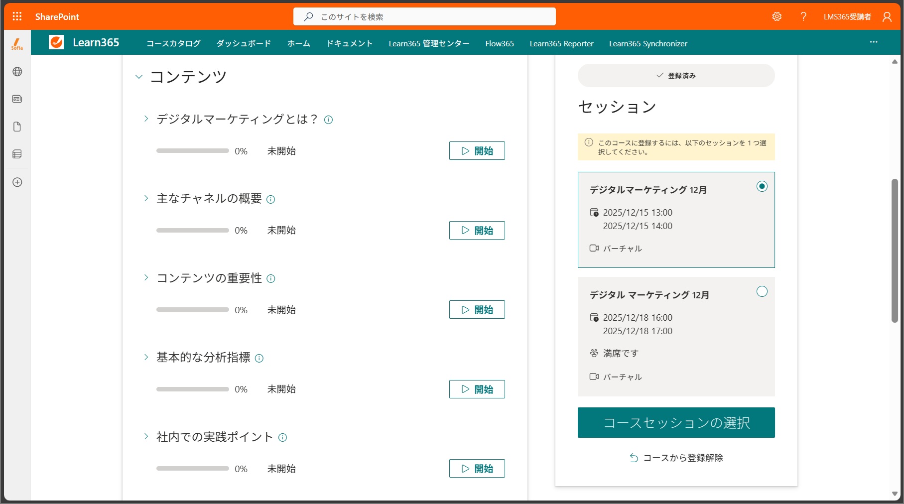The image size is (904, 504).
Task: Open the more options ellipsis in the navigation bar
Action: pyautogui.click(x=874, y=42)
